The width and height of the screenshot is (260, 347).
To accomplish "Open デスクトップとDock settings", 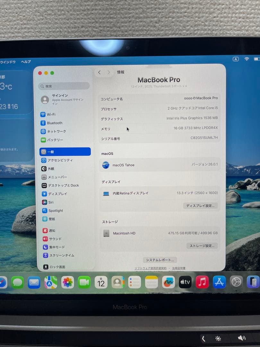I will (x=60, y=185).
